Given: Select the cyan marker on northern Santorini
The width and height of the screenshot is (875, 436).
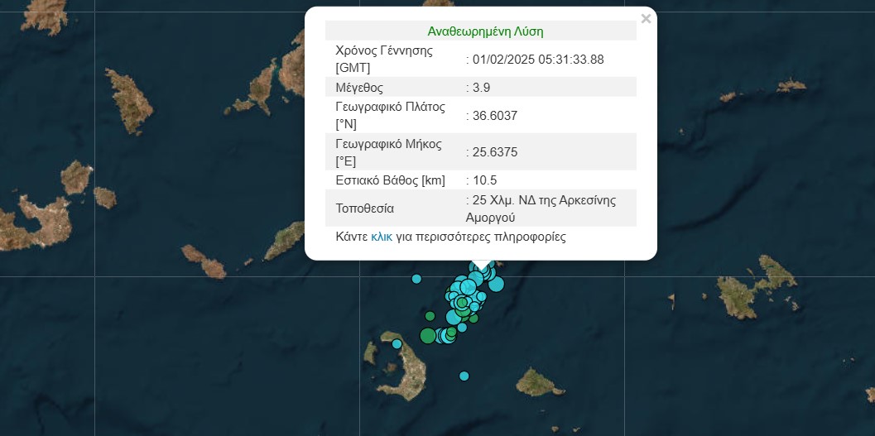Looking at the screenshot, I should pos(397,344).
